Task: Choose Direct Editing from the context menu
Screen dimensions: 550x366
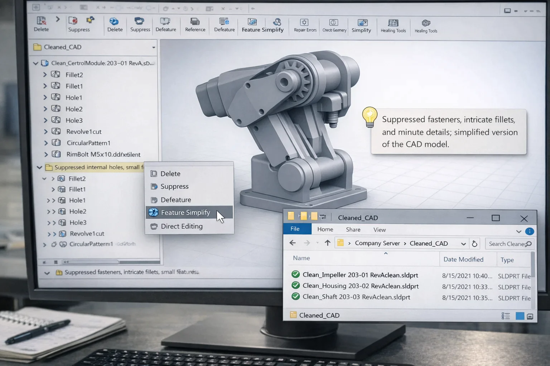Action: click(x=182, y=226)
